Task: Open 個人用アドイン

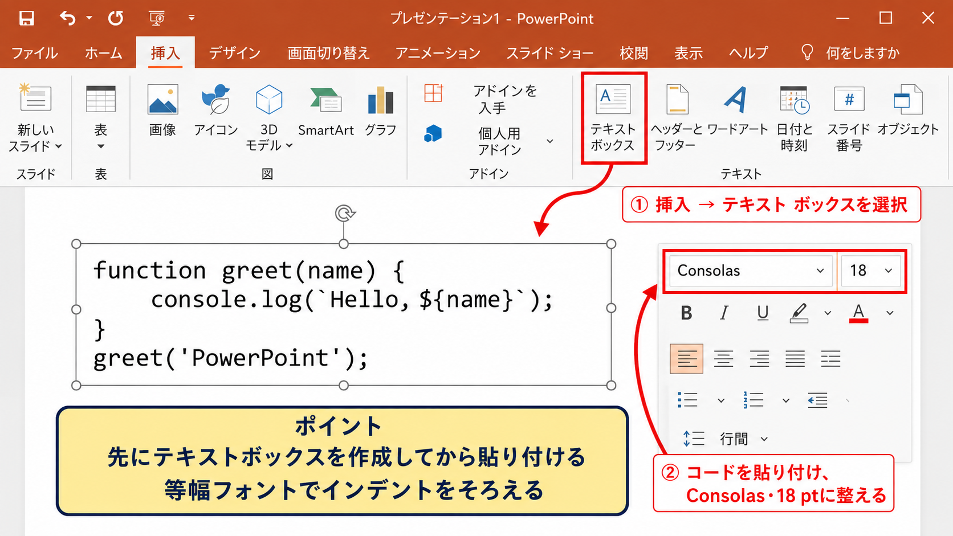Action: [473, 141]
